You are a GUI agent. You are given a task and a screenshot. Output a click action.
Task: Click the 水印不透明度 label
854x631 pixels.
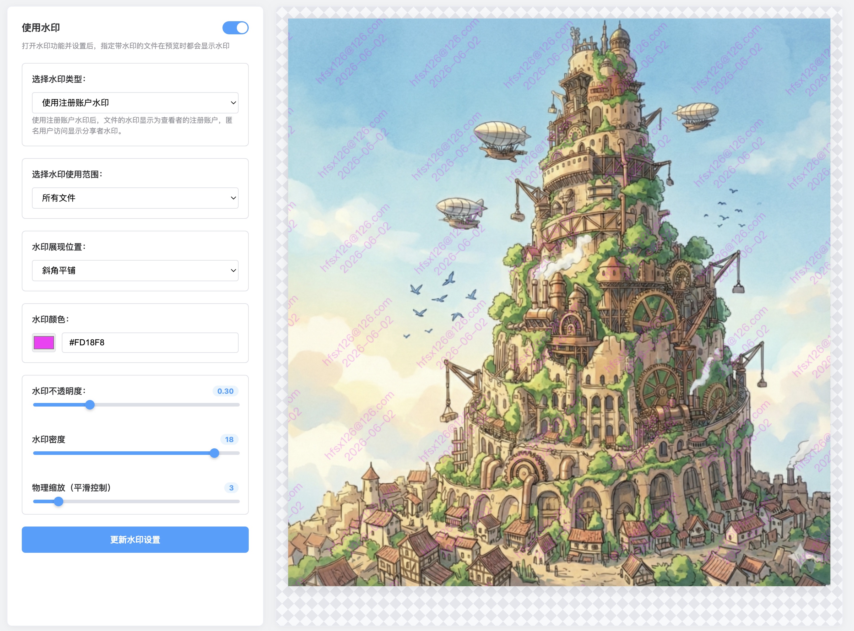[x=59, y=391]
